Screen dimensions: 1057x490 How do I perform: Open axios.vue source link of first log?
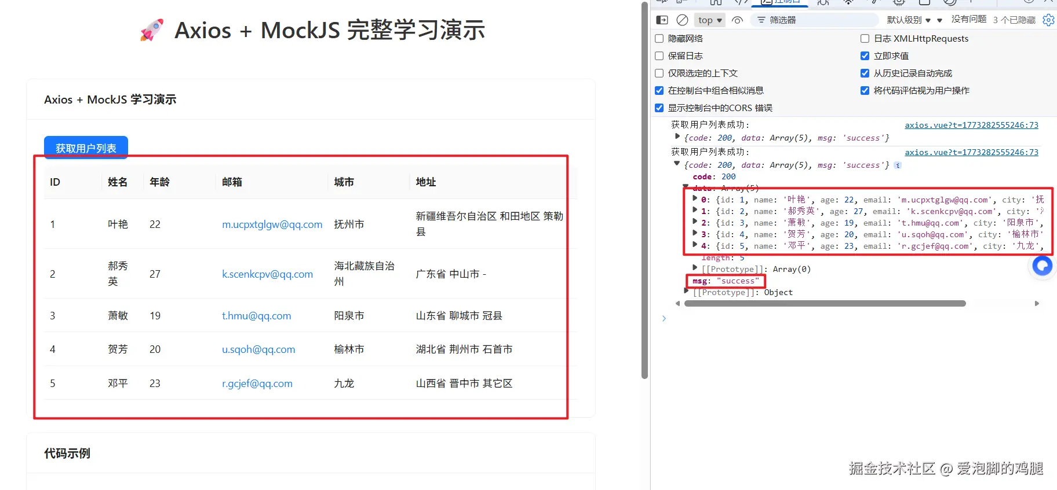click(971, 125)
